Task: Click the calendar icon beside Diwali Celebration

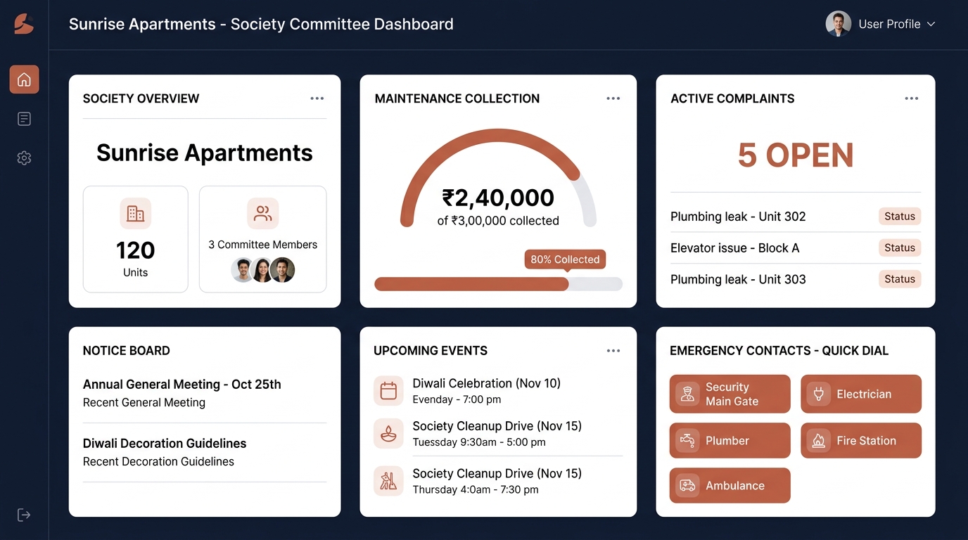Action: pyautogui.click(x=388, y=390)
